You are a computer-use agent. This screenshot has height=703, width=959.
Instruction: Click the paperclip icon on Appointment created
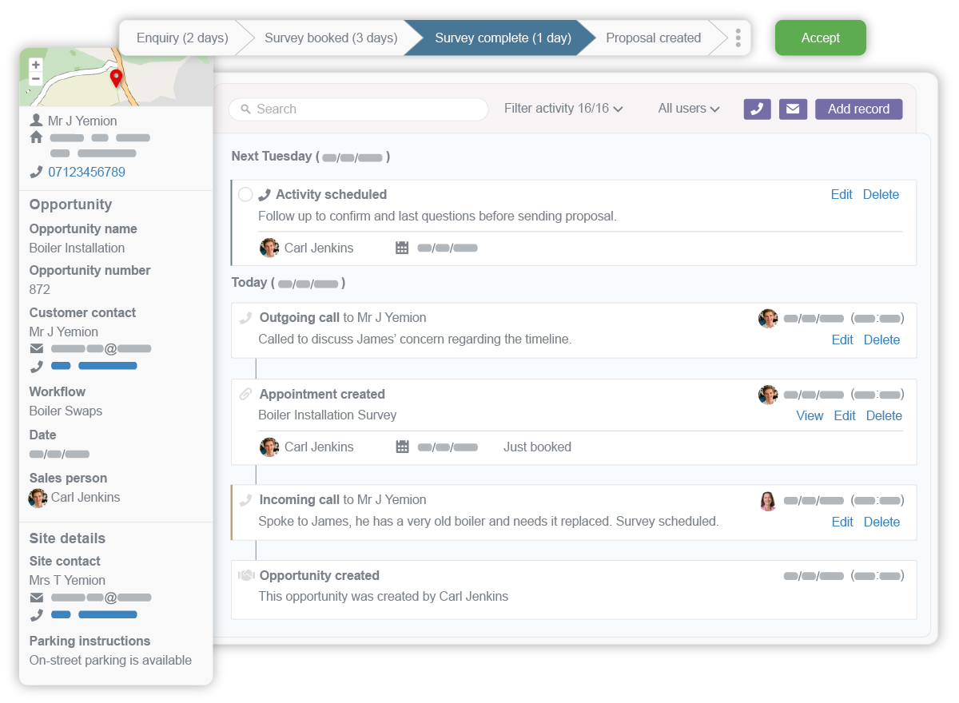(246, 394)
